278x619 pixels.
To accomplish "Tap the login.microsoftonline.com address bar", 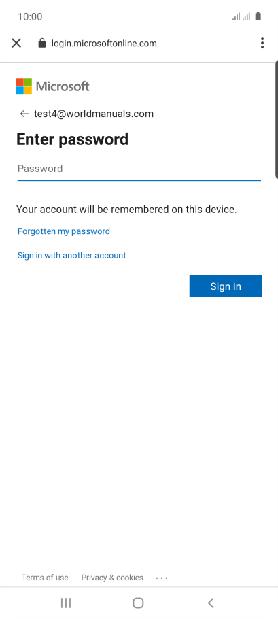I will click(x=104, y=43).
